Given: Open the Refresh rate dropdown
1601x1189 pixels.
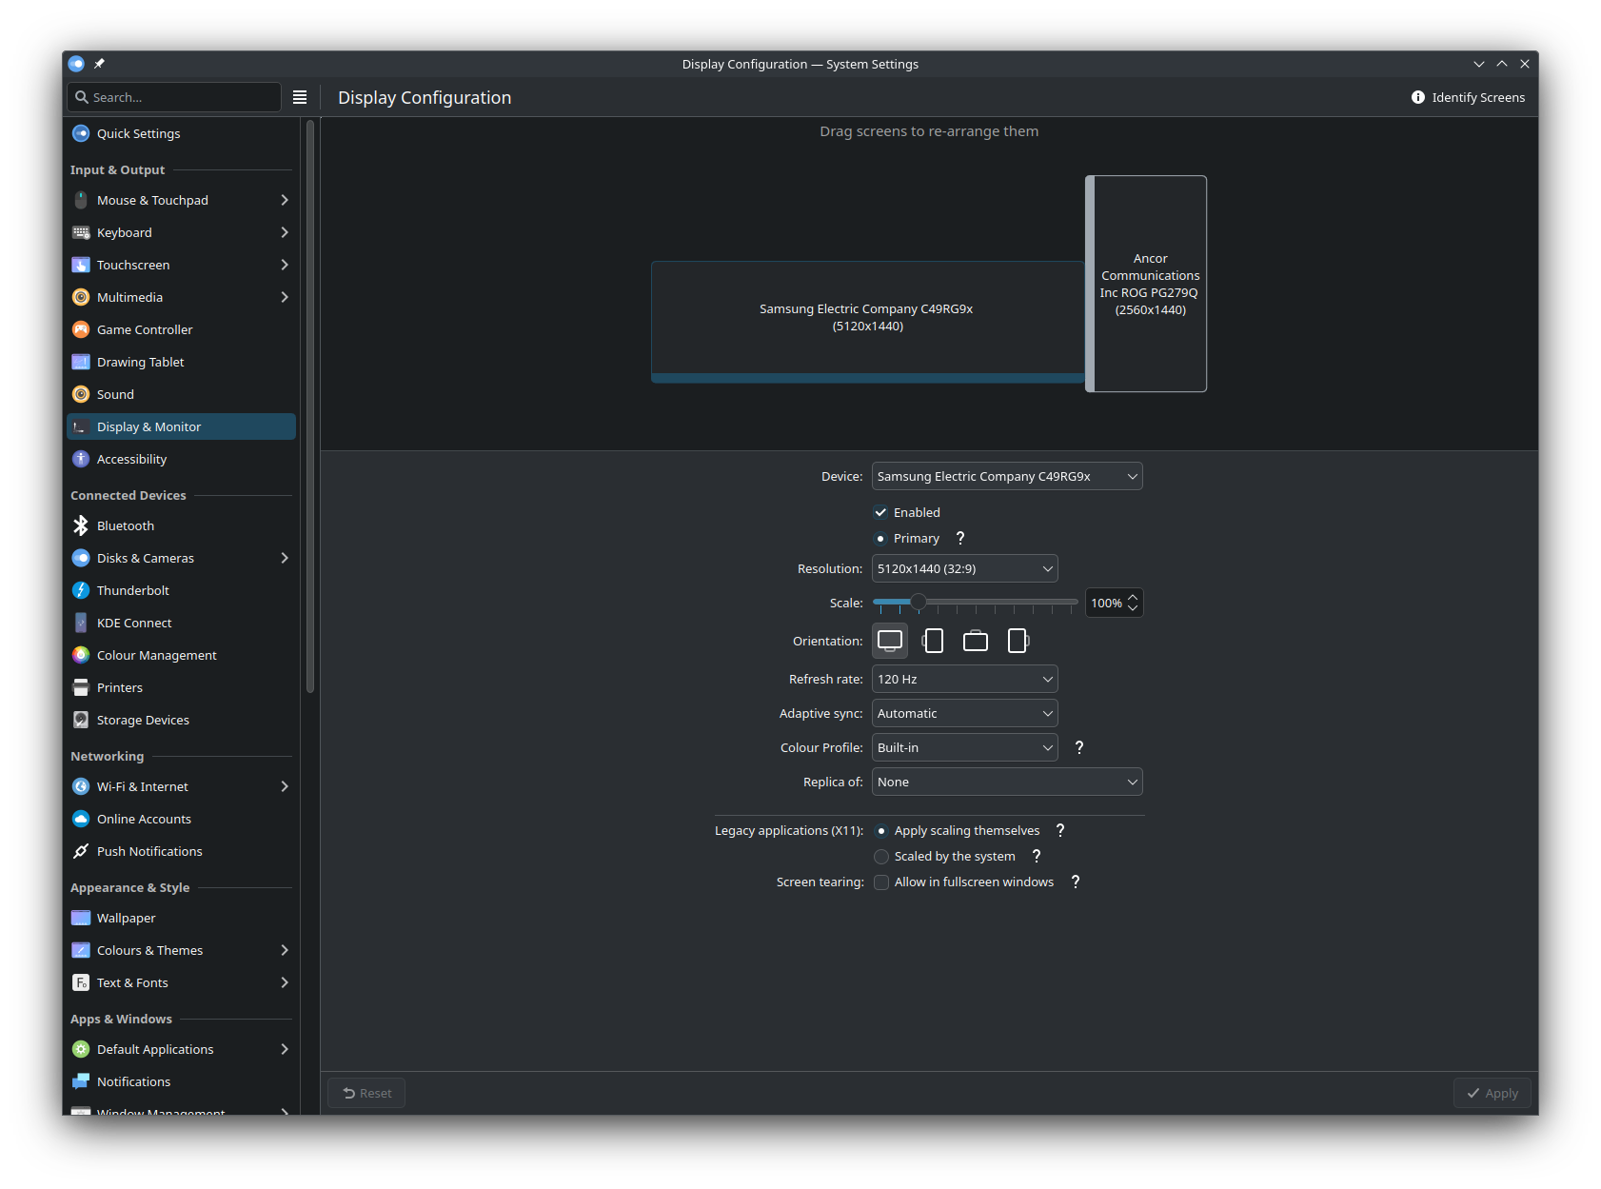Looking at the screenshot, I should (963, 678).
